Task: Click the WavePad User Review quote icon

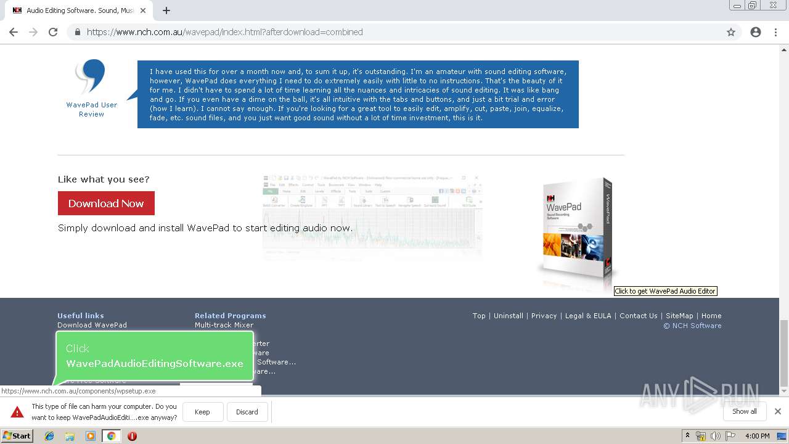Action: tap(91, 76)
